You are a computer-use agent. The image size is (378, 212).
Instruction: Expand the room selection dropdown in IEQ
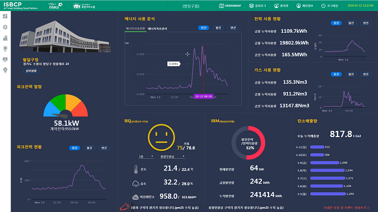(172, 157)
